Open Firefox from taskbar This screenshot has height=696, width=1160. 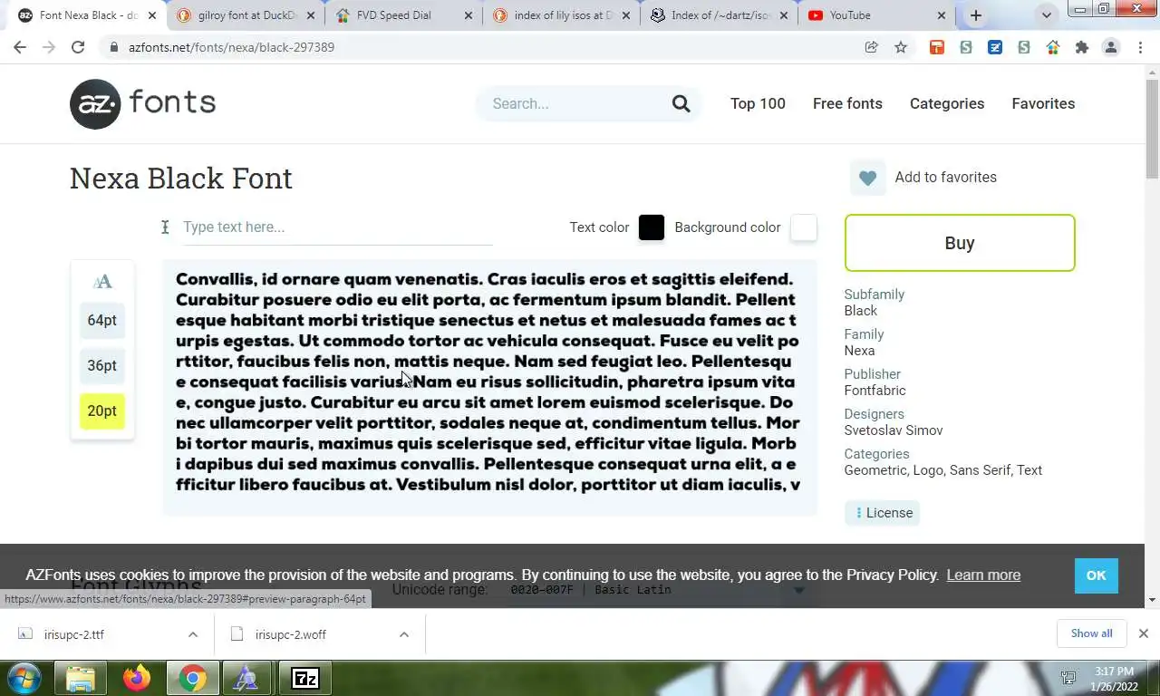pyautogui.click(x=137, y=678)
